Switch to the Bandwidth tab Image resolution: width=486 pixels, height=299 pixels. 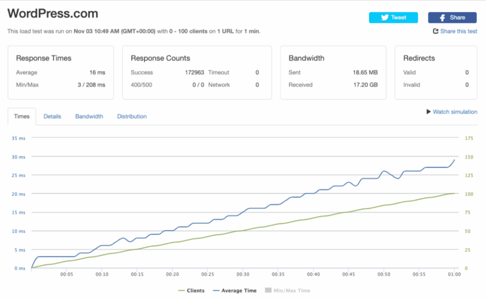[x=89, y=116]
